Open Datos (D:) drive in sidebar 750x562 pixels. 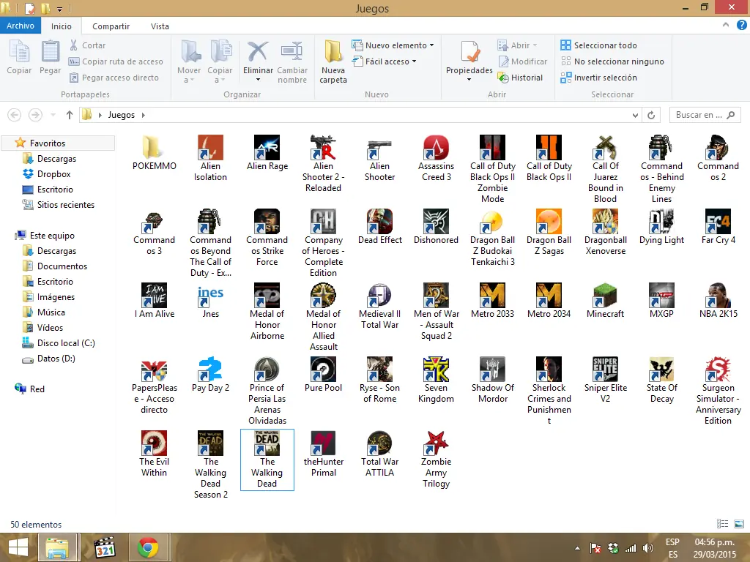(x=49, y=359)
